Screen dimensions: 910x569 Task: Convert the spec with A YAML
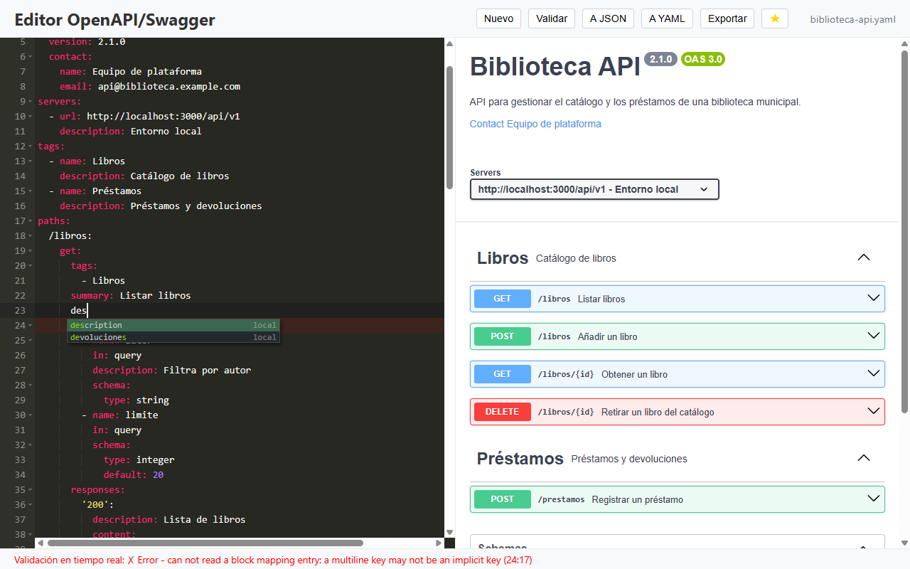667,18
